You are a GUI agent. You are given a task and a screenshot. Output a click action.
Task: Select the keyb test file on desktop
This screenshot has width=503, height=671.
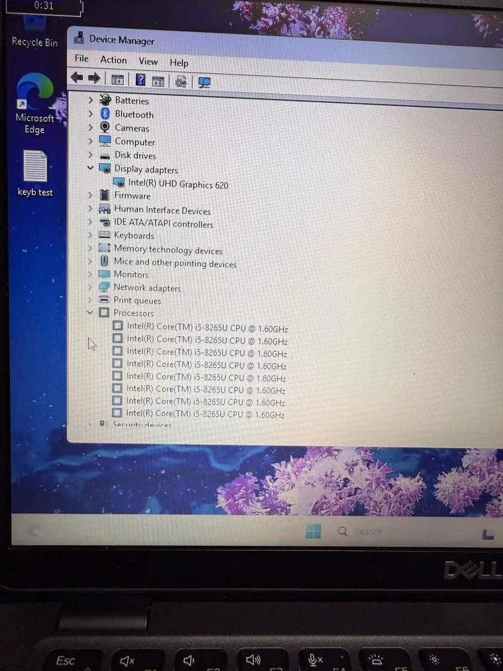coord(35,174)
